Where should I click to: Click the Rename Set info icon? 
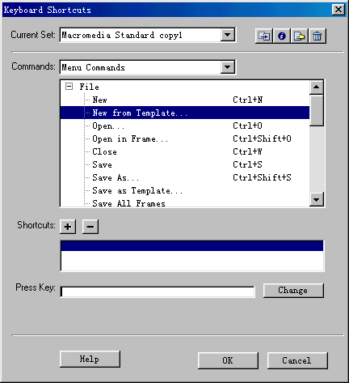pos(282,36)
